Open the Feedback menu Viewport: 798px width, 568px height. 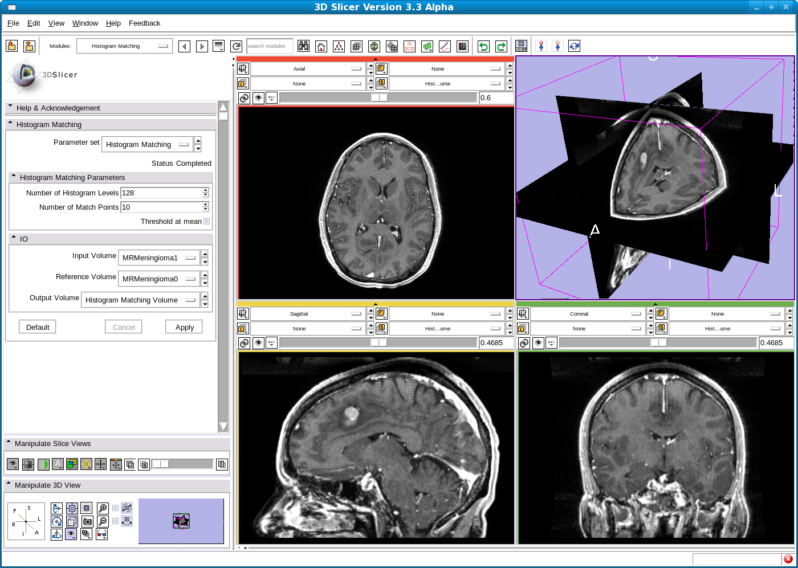point(144,23)
